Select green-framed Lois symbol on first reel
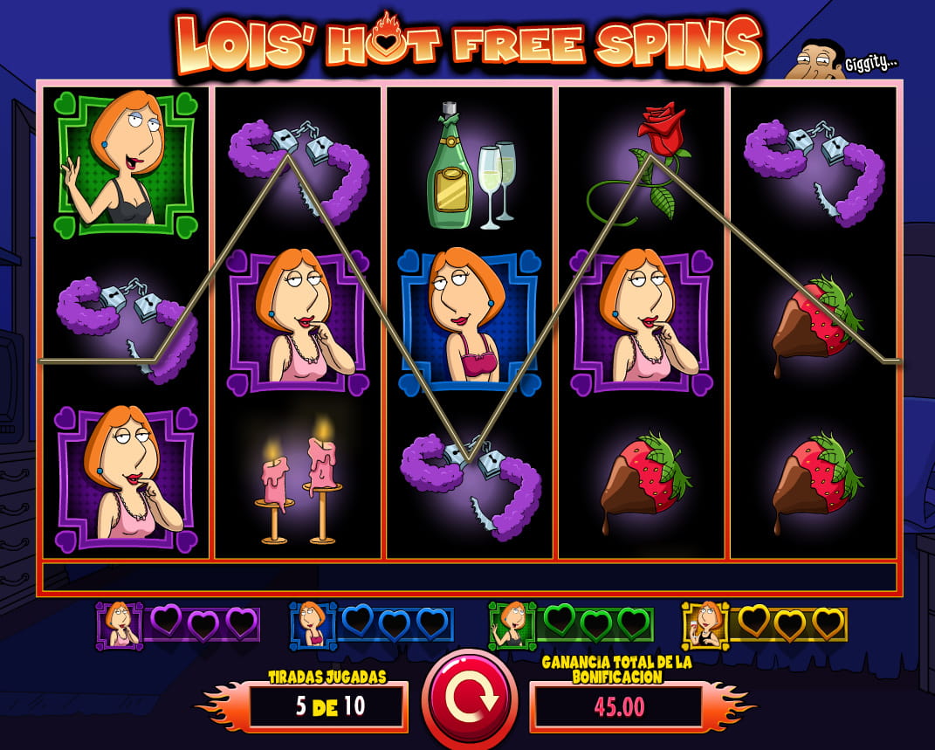The height and width of the screenshot is (750, 935). 126,164
